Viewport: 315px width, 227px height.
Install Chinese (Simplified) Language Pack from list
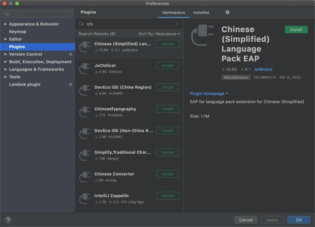167,44
